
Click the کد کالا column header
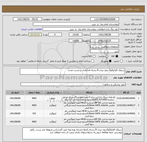pyautogui.click(x=126, y=93)
